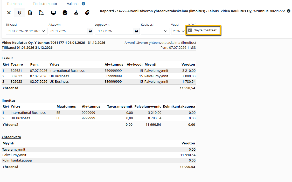Click the Alkupvm. date input field
Image resolution: width=292 pixels, height=182 pixels.
pyautogui.click(x=68, y=31)
